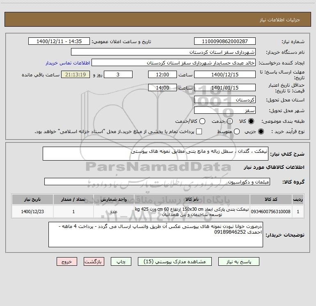Click the unit cell عدد
This screenshot has width=316, height=306.
[x=114, y=212]
